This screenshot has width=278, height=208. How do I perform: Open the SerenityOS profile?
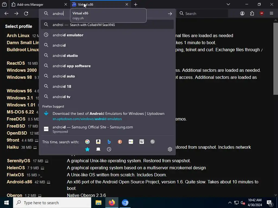tap(18, 161)
